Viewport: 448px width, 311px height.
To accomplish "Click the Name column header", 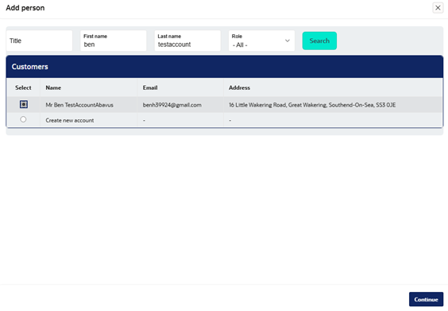I will tap(53, 87).
